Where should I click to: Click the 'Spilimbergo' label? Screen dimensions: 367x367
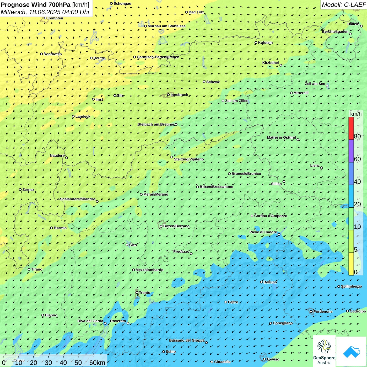coord(351,286)
